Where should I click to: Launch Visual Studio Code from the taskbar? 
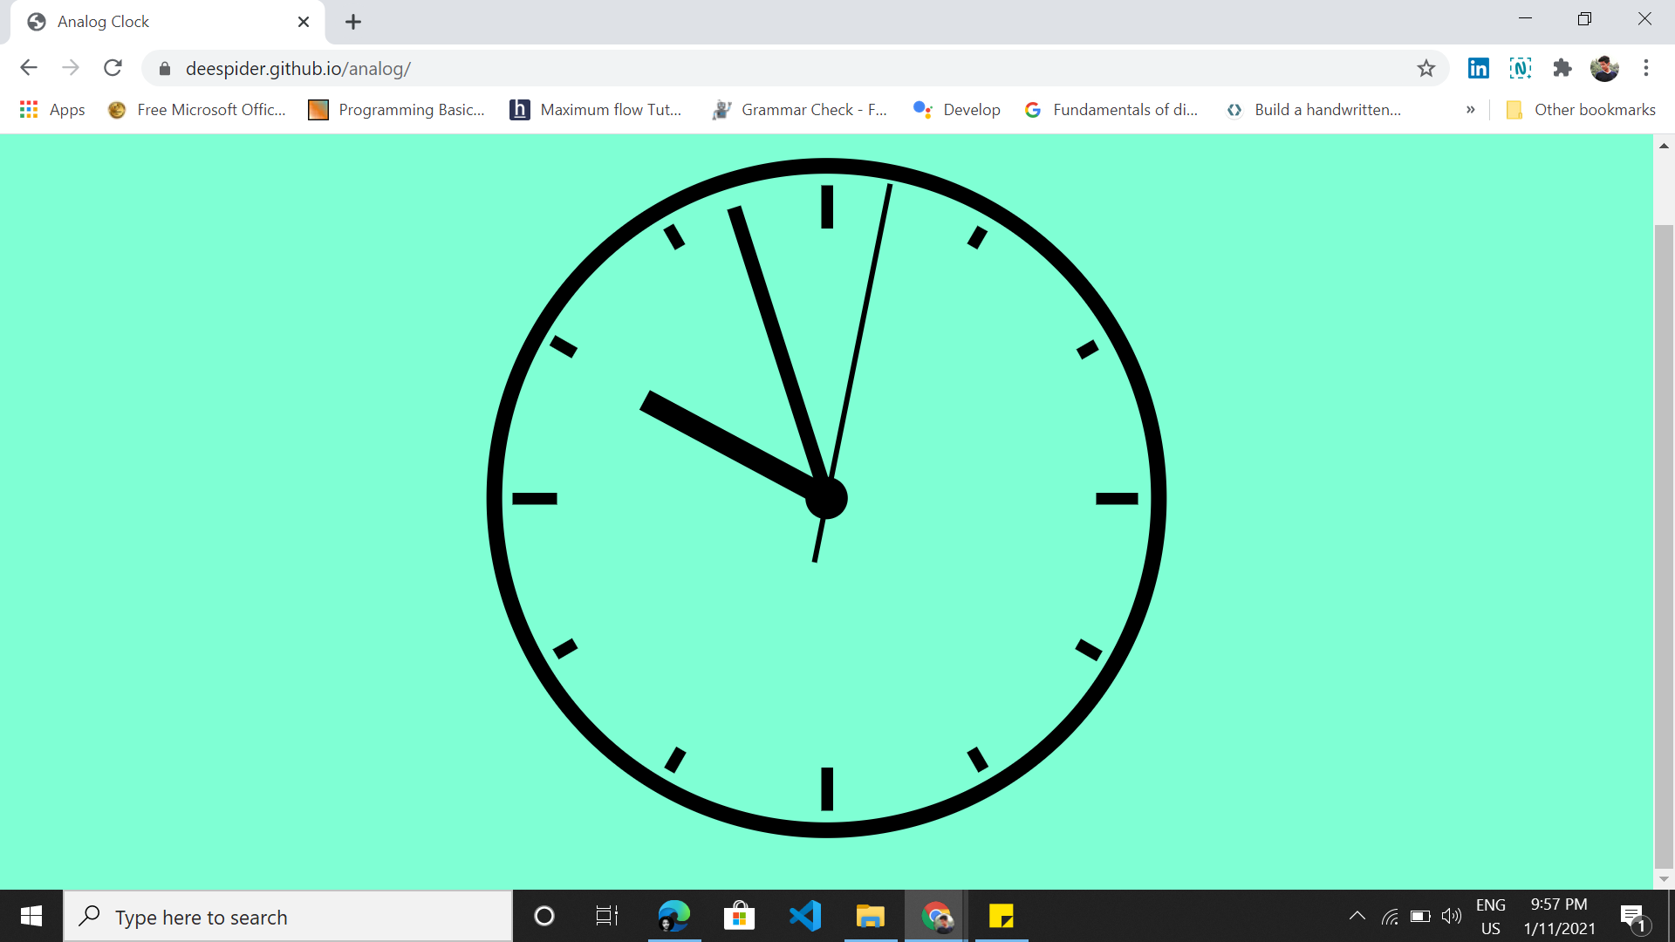805,916
